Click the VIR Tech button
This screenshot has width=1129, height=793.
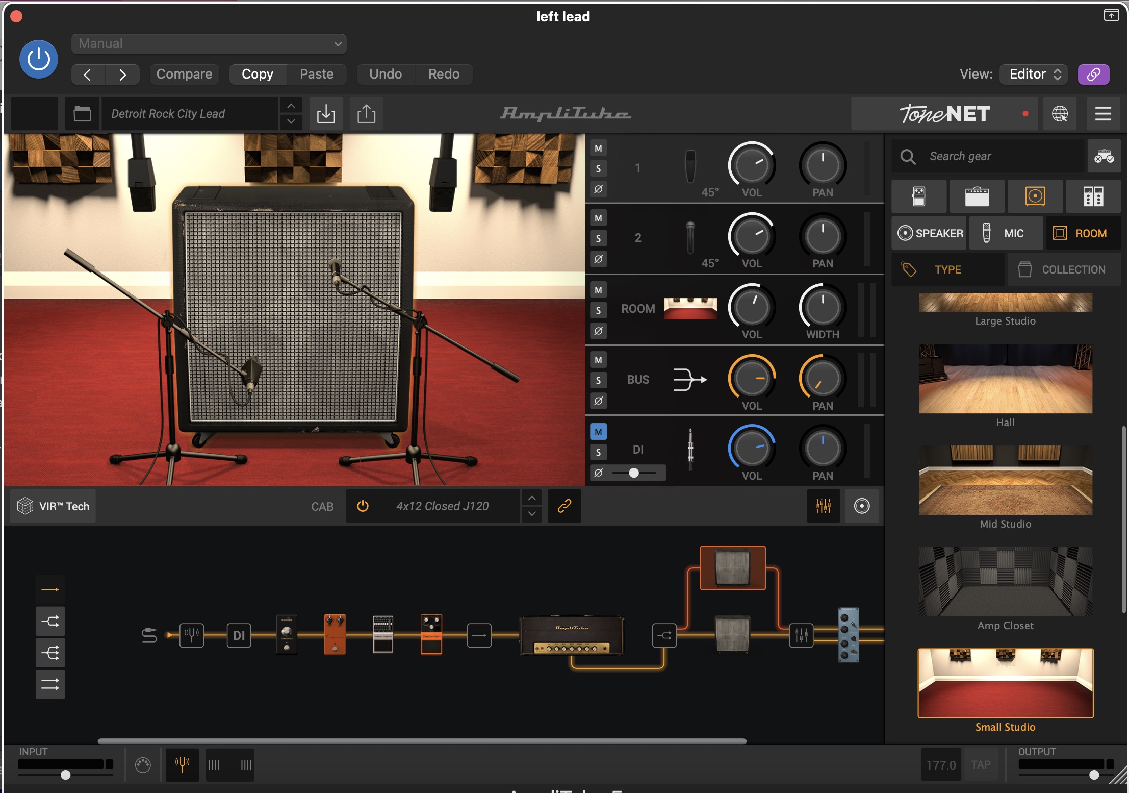click(x=53, y=506)
